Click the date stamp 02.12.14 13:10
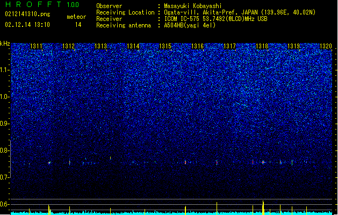The width and height of the screenshot is (338, 215). 27,25
